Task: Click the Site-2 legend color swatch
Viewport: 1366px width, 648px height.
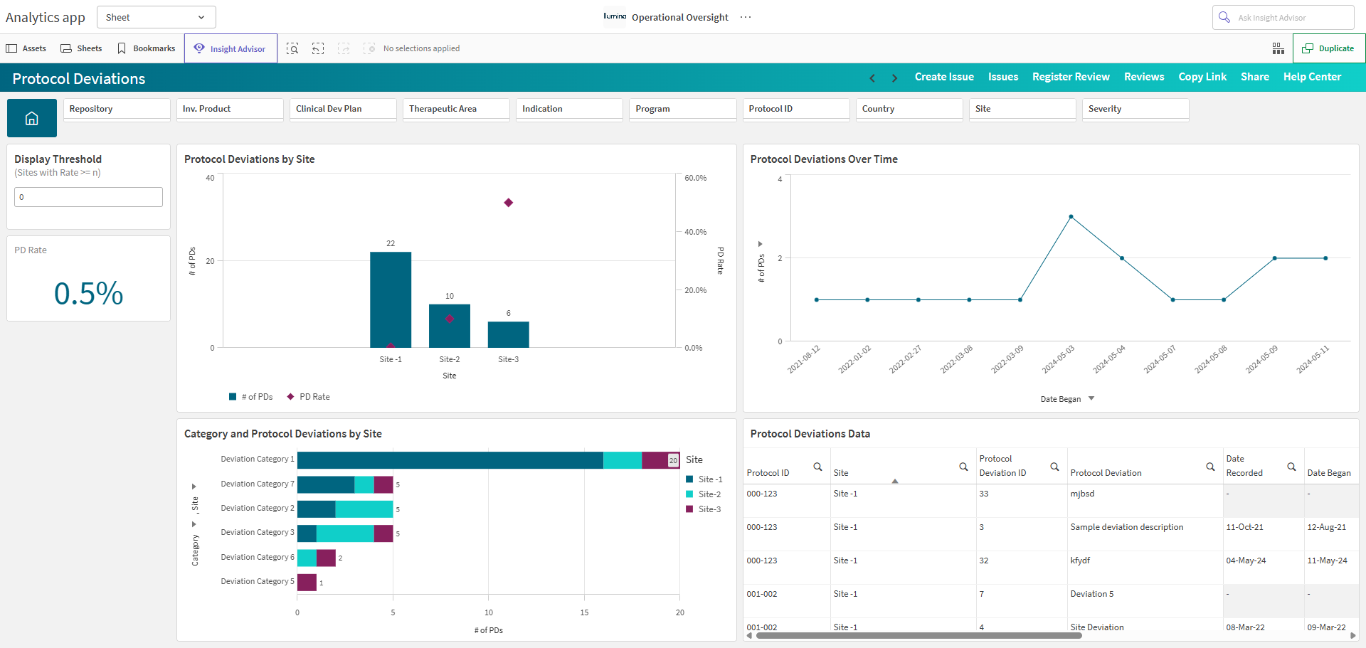Action: click(689, 494)
